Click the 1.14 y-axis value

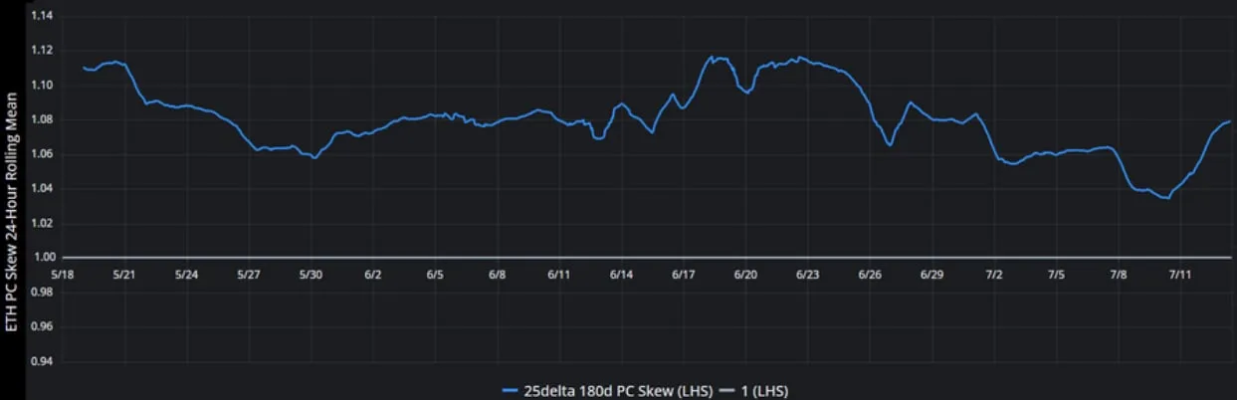43,17
